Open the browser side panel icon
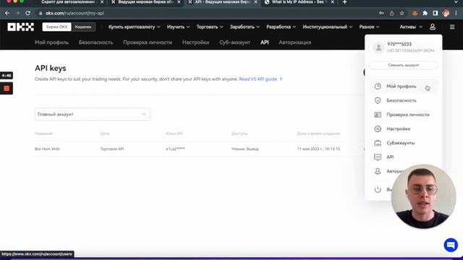 (436, 13)
